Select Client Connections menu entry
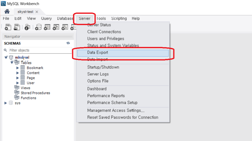 click(123, 32)
